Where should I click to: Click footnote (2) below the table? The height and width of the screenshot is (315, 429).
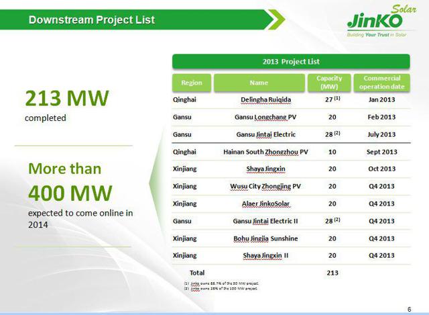pyautogui.click(x=221, y=288)
